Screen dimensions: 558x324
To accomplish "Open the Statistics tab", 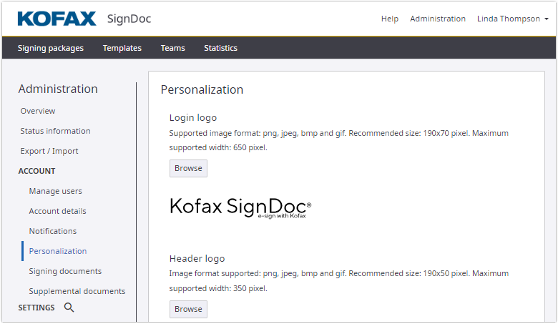I will click(x=220, y=48).
